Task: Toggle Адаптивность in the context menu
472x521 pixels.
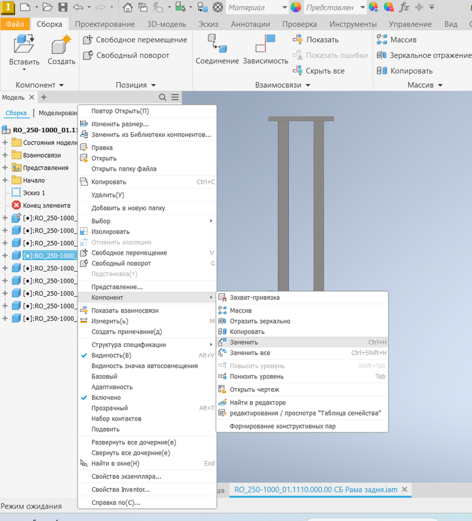Action: [147, 387]
